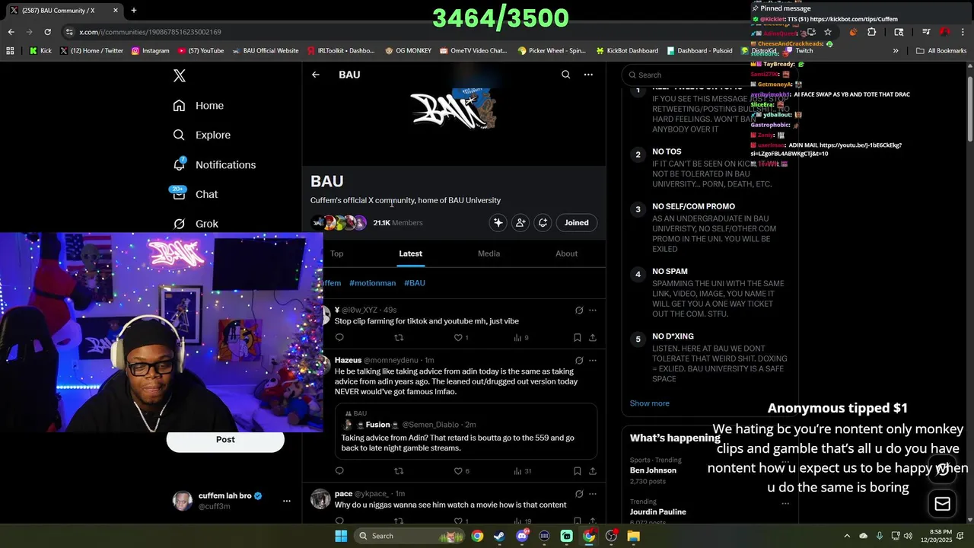Click the Joined button

pyautogui.click(x=576, y=223)
